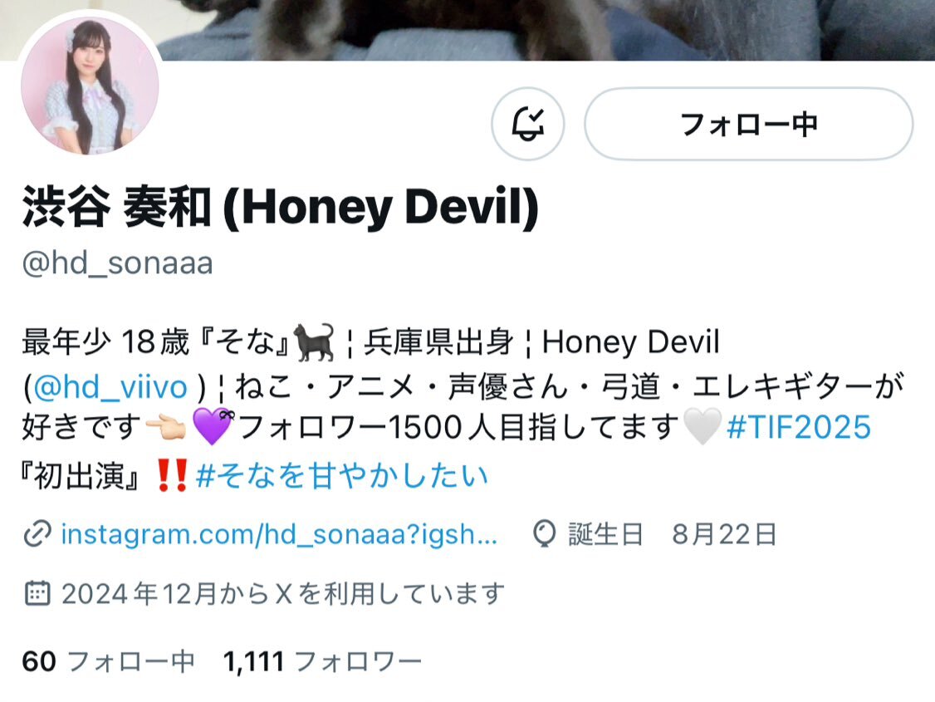Click the @hd_sonaaa username handle
This screenshot has width=935, height=702.
[117, 263]
